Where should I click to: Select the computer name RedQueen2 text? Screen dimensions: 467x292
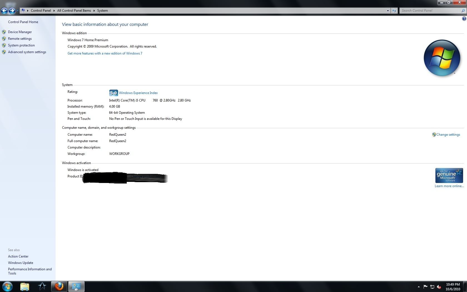pos(118,135)
